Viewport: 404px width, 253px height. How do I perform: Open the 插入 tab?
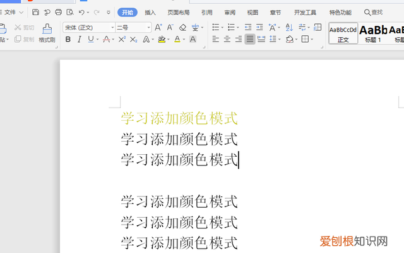150,13
